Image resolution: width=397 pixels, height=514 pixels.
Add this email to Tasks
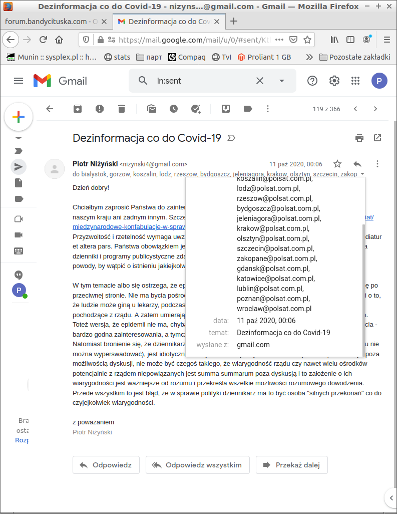196,109
